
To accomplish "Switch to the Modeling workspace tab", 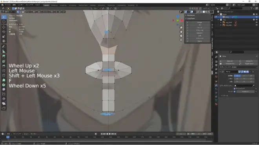I will 54,5.
